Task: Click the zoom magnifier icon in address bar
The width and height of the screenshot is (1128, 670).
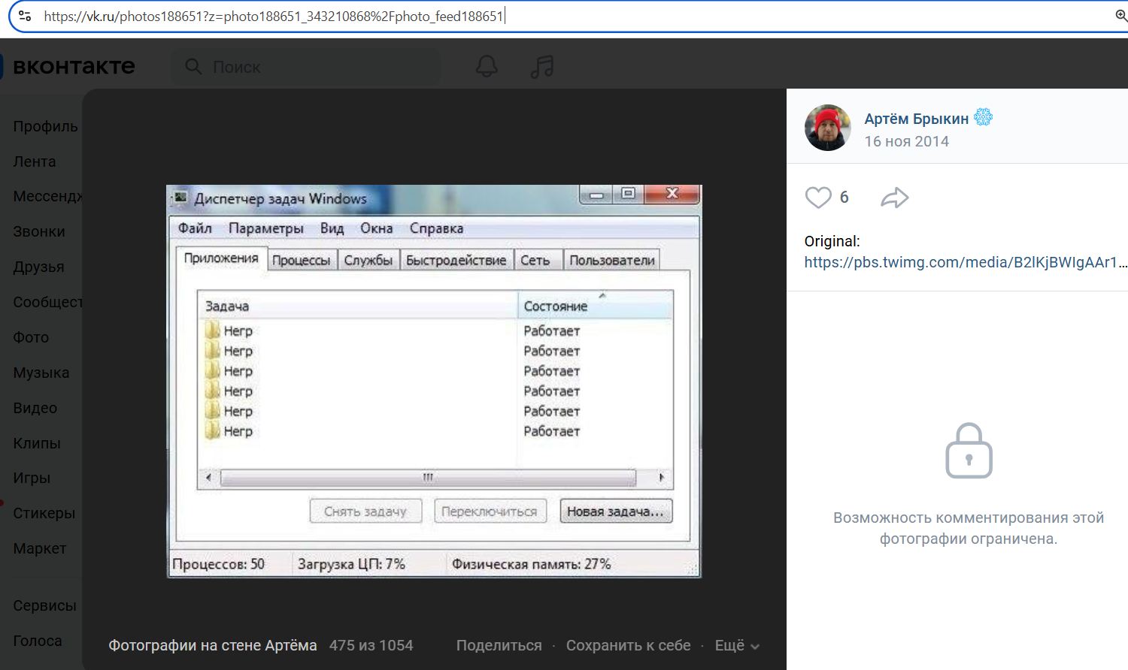Action: click(1120, 16)
